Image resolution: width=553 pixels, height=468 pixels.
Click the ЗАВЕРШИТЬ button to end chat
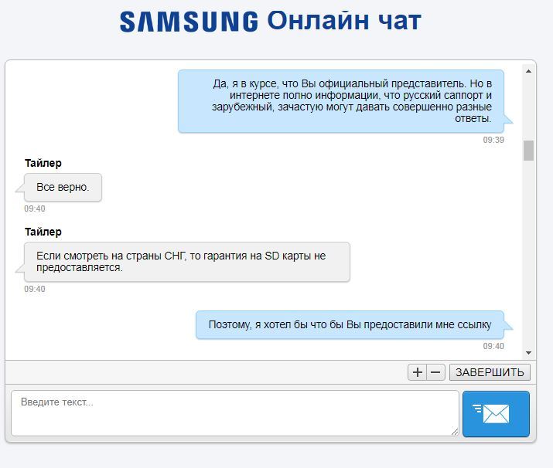tap(490, 372)
